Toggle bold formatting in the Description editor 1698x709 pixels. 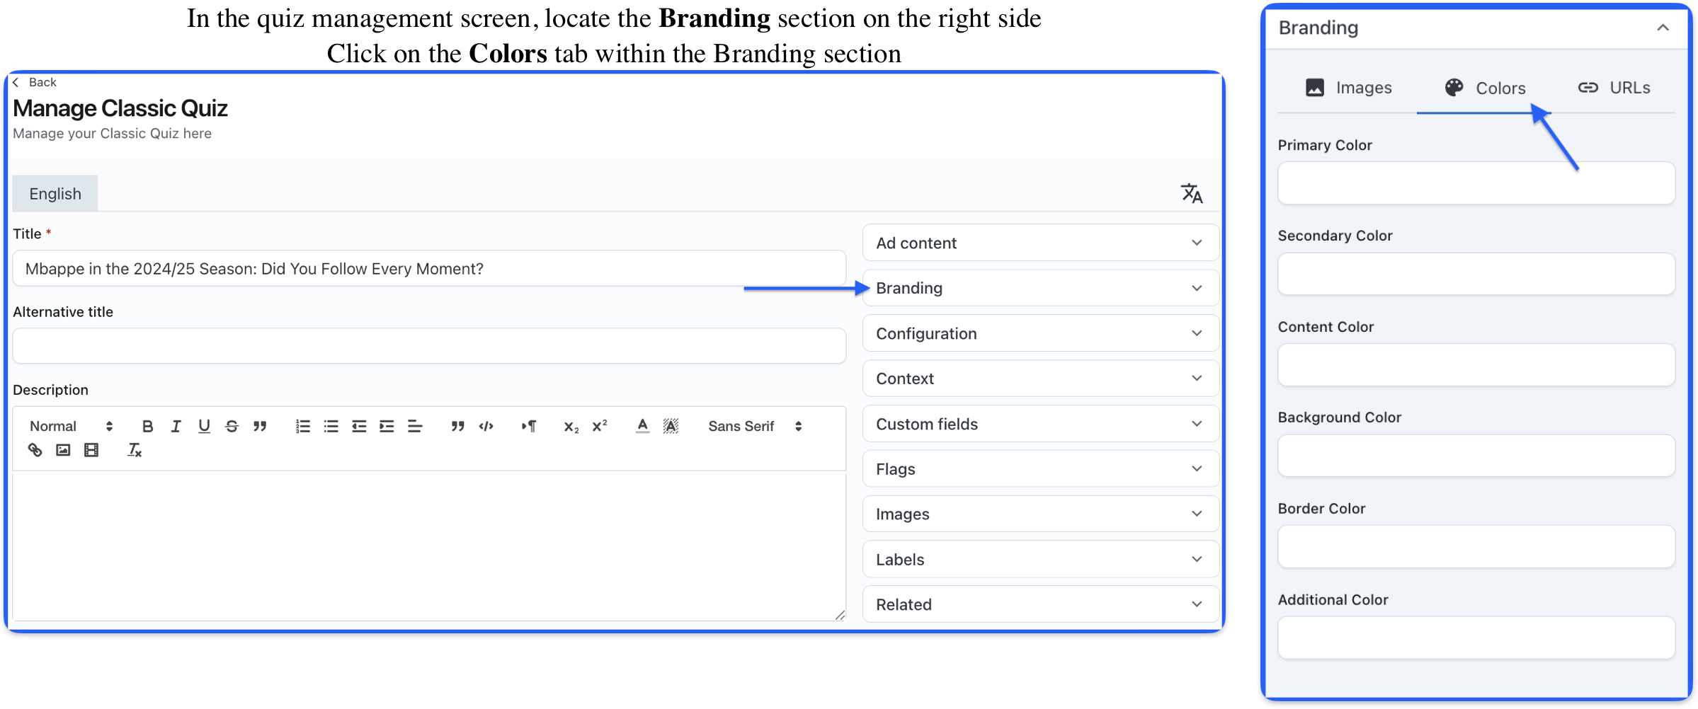[147, 426]
